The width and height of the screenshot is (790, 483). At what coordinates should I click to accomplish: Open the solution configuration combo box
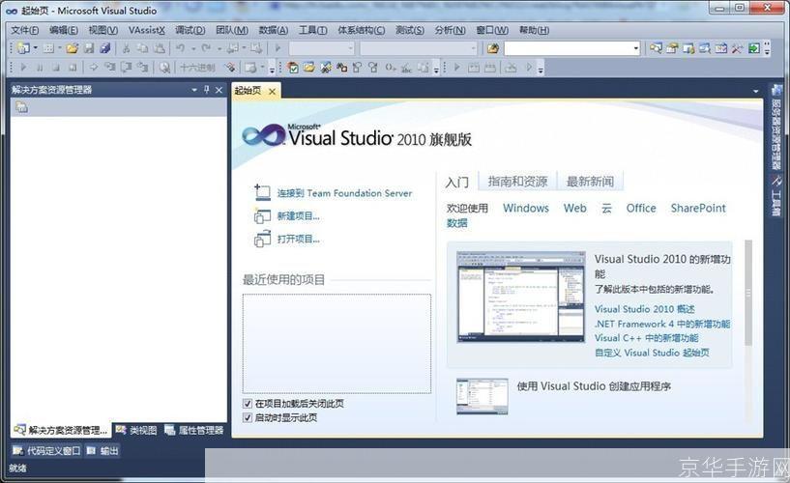(x=321, y=48)
